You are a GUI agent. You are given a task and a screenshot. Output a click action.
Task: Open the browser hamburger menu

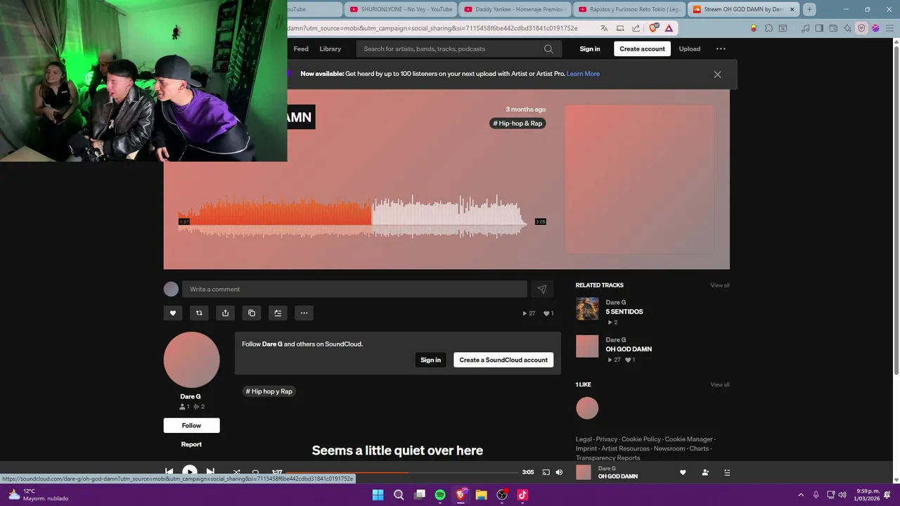(x=889, y=28)
